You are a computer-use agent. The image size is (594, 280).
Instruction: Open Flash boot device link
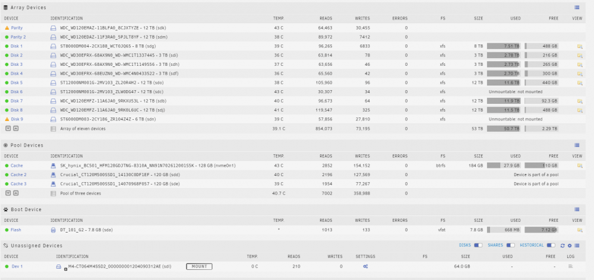click(x=16, y=230)
